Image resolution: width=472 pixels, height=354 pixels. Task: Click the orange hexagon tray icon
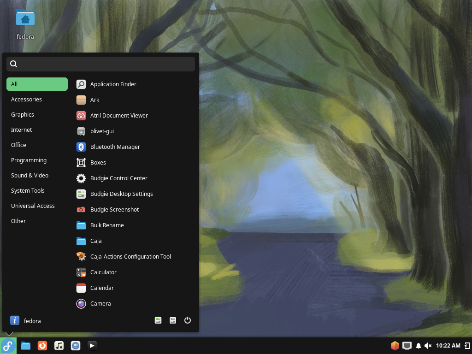395,346
